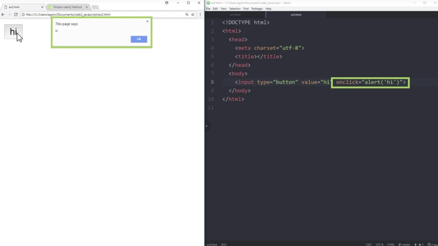This screenshot has width=438, height=246.
Task: Close the Window alert() Method tab
Action: pos(87,7)
